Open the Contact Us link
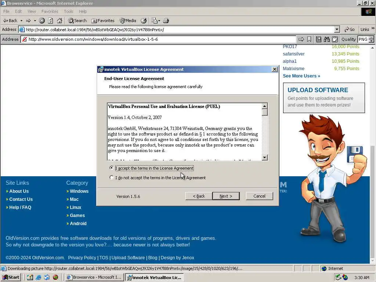The width and height of the screenshot is (376, 282). 21,199
